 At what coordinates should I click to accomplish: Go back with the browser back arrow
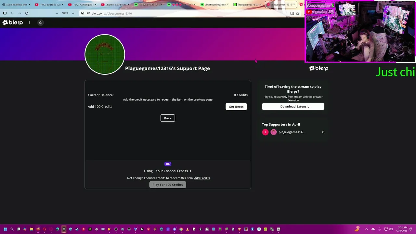(x=12, y=13)
